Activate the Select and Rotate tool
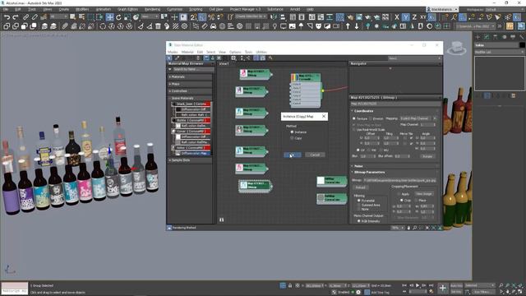Screen dimensions: 526x296 coord(118,17)
